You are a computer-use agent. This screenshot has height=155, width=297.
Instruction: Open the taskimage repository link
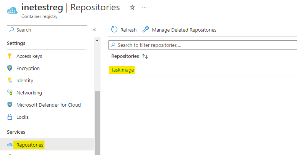pyautogui.click(x=123, y=70)
